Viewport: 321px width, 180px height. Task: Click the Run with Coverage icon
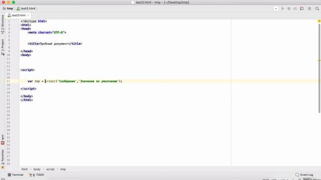pyautogui.click(x=295, y=8)
